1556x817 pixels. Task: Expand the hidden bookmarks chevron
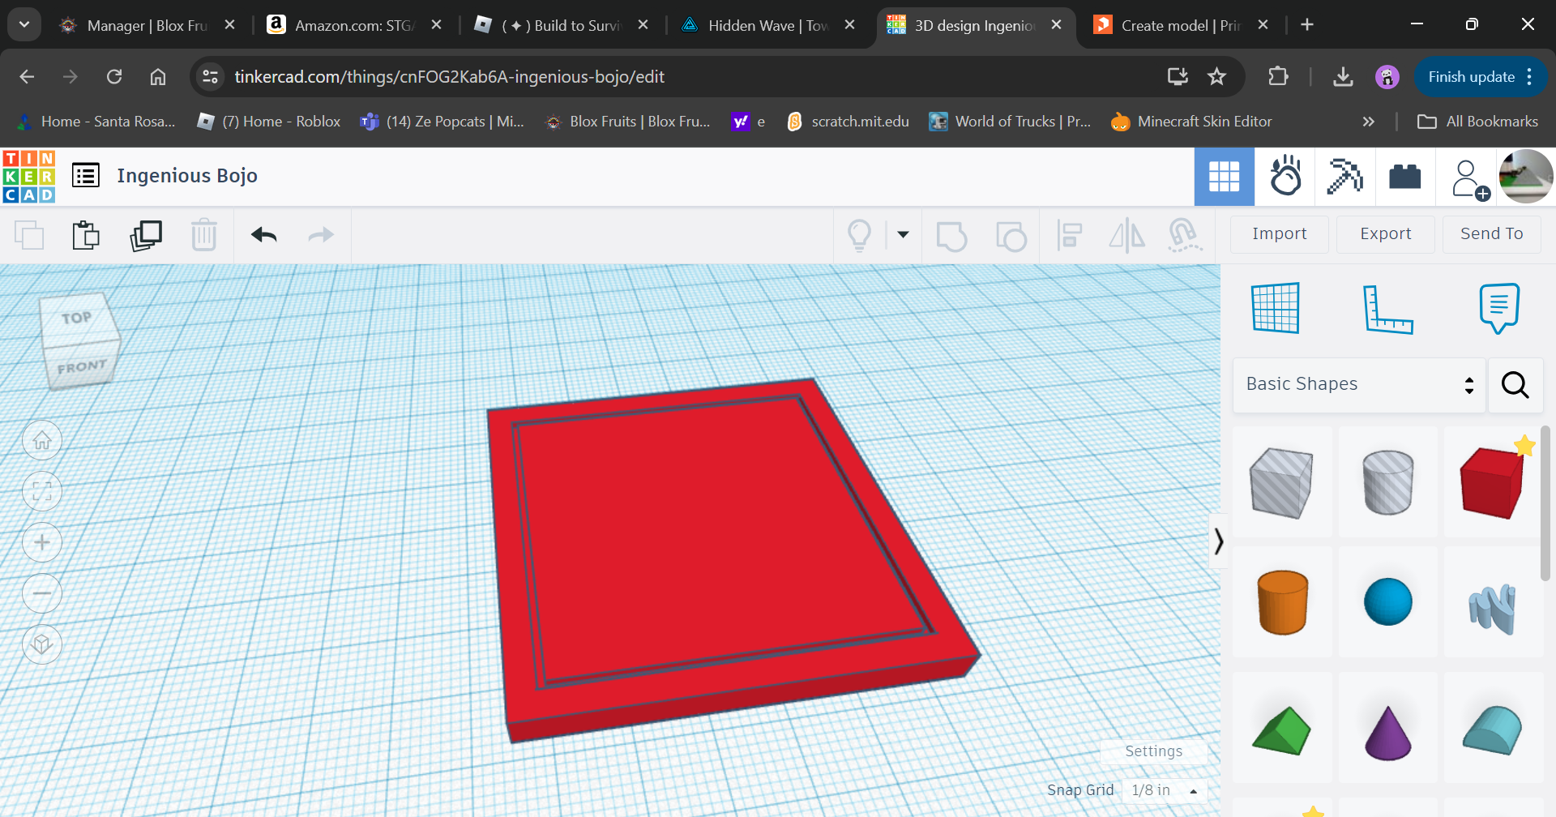click(x=1369, y=122)
